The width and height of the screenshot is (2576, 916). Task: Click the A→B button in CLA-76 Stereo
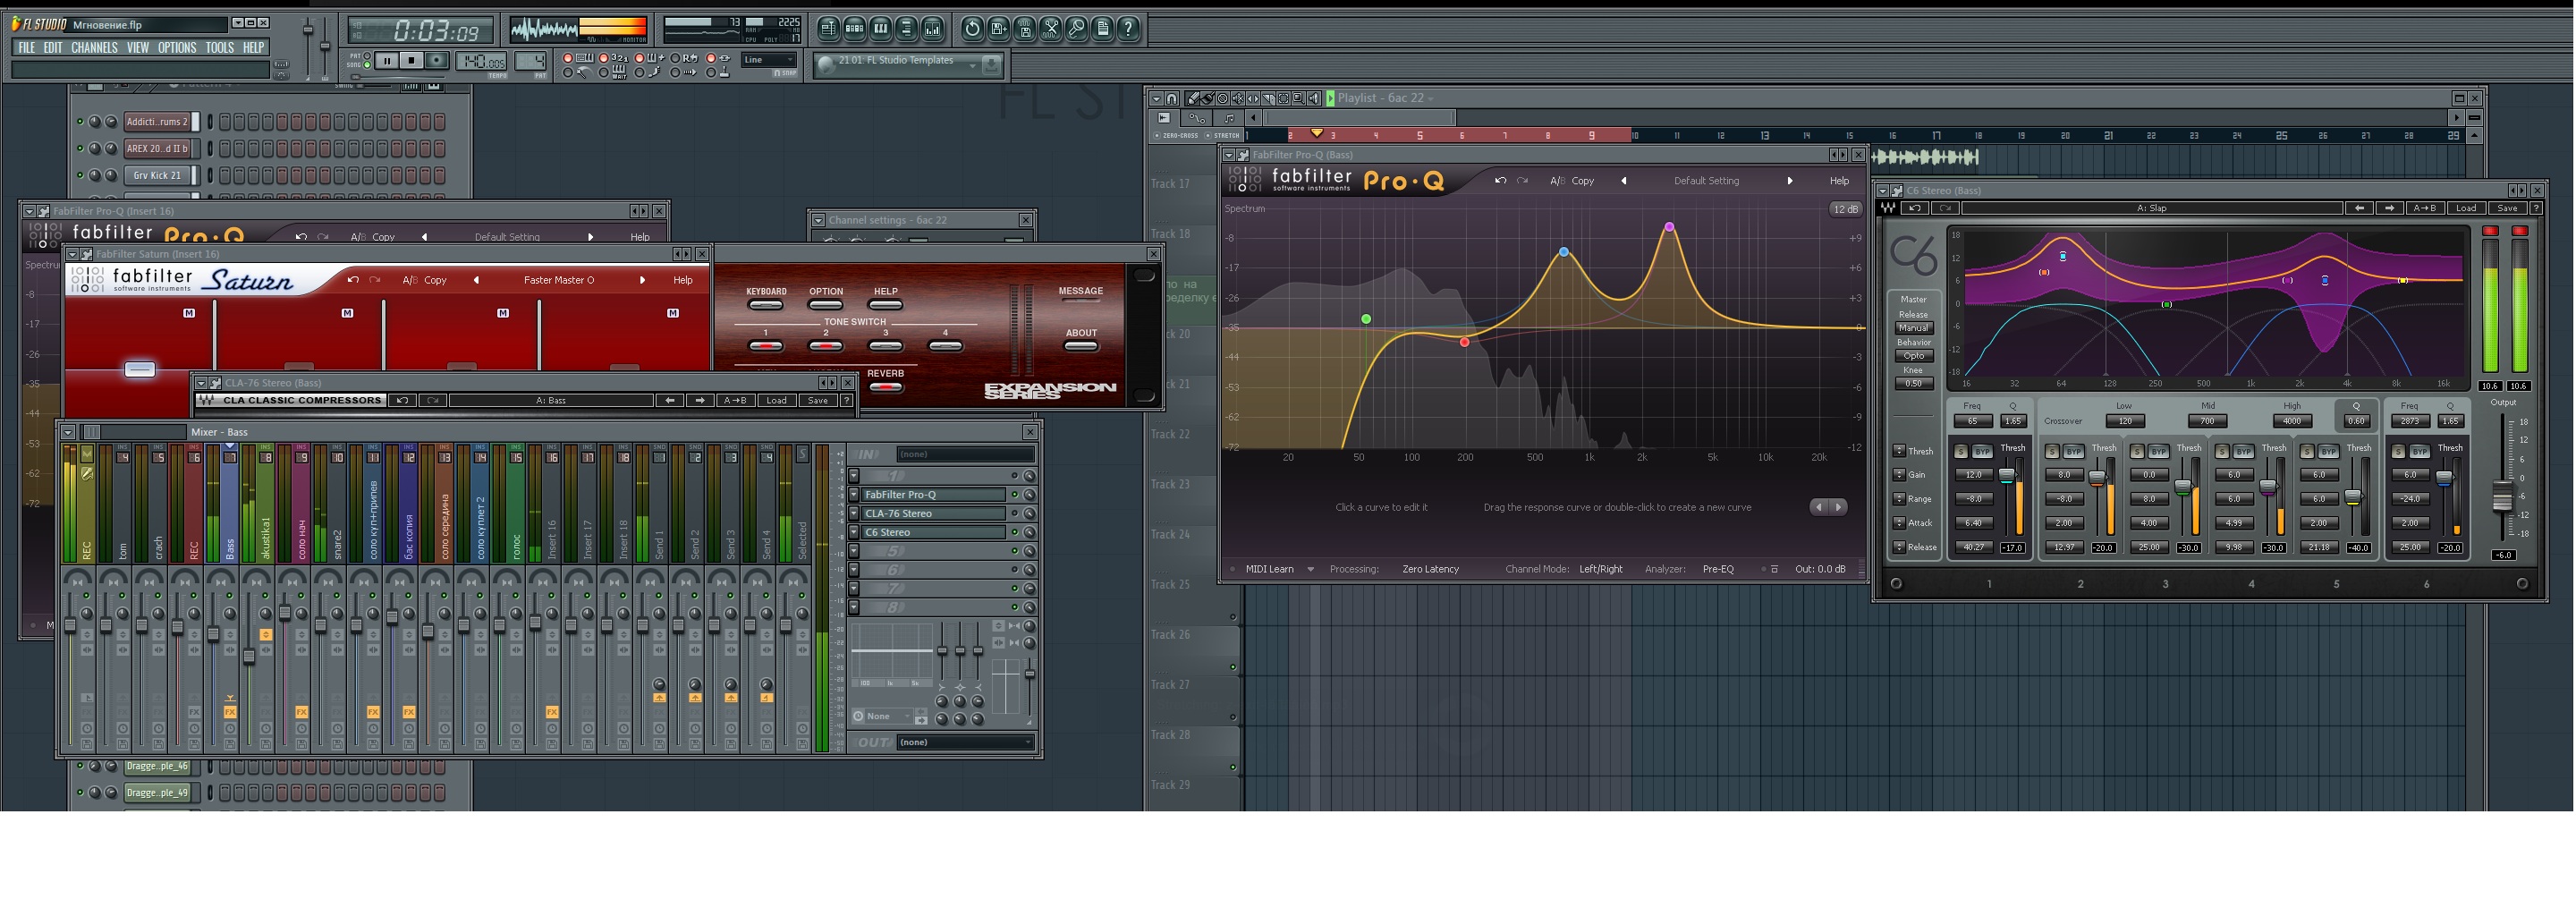coord(735,400)
